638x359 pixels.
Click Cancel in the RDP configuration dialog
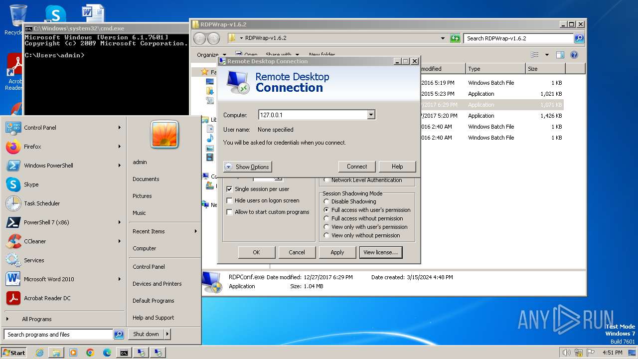coord(297,252)
